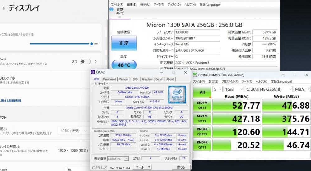Open the test count dropdown showing 5
Viewport: 311px width, 171px height.
[x=217, y=89]
